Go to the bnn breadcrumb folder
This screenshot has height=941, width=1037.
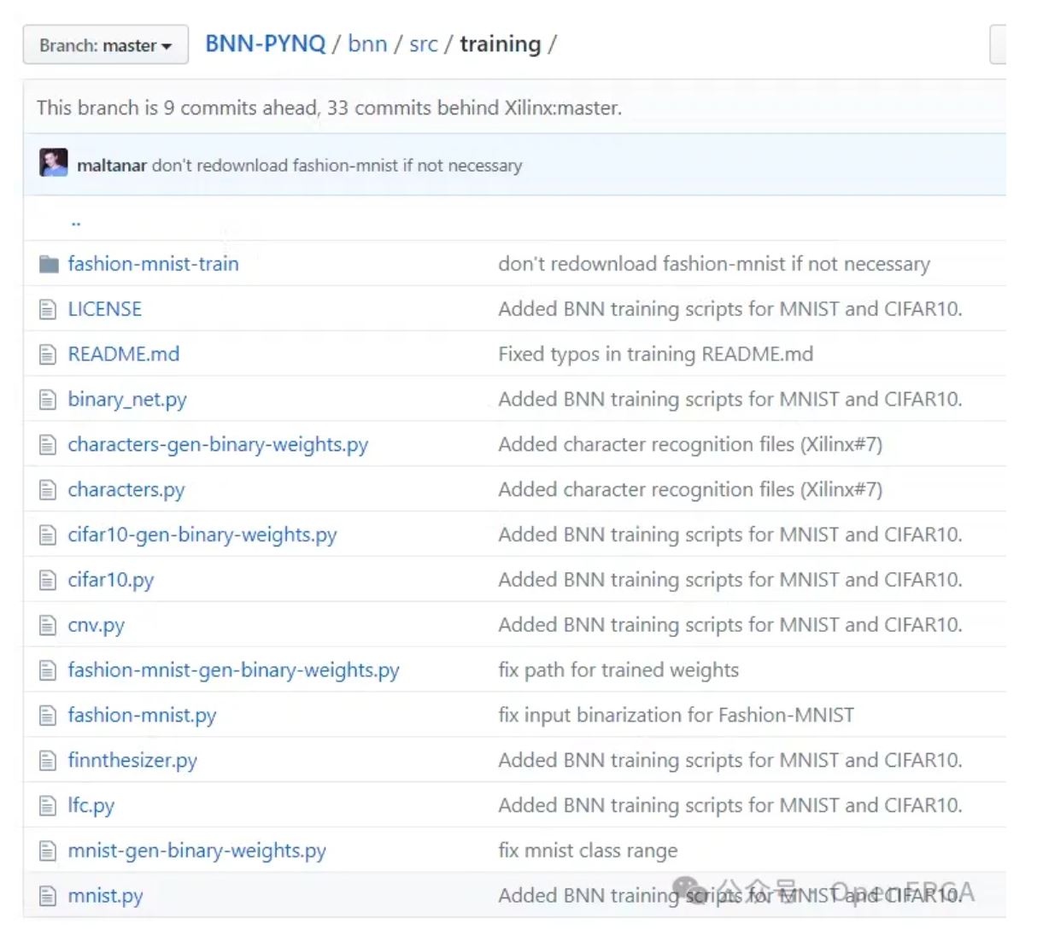pos(367,44)
